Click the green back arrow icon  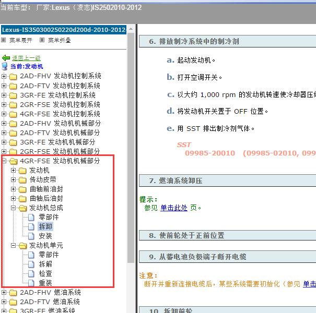pyautogui.click(x=6, y=58)
